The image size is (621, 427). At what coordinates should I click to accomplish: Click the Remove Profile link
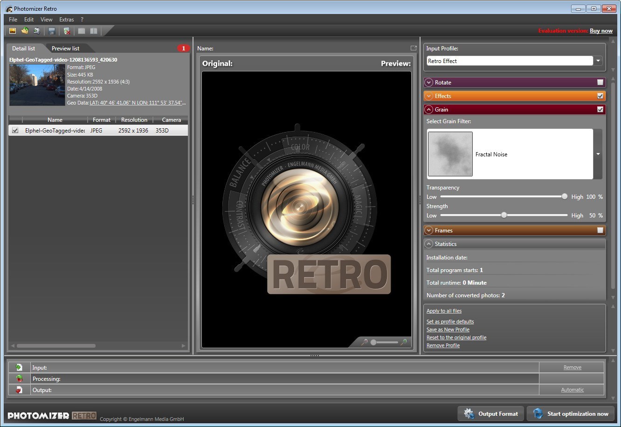[443, 345]
